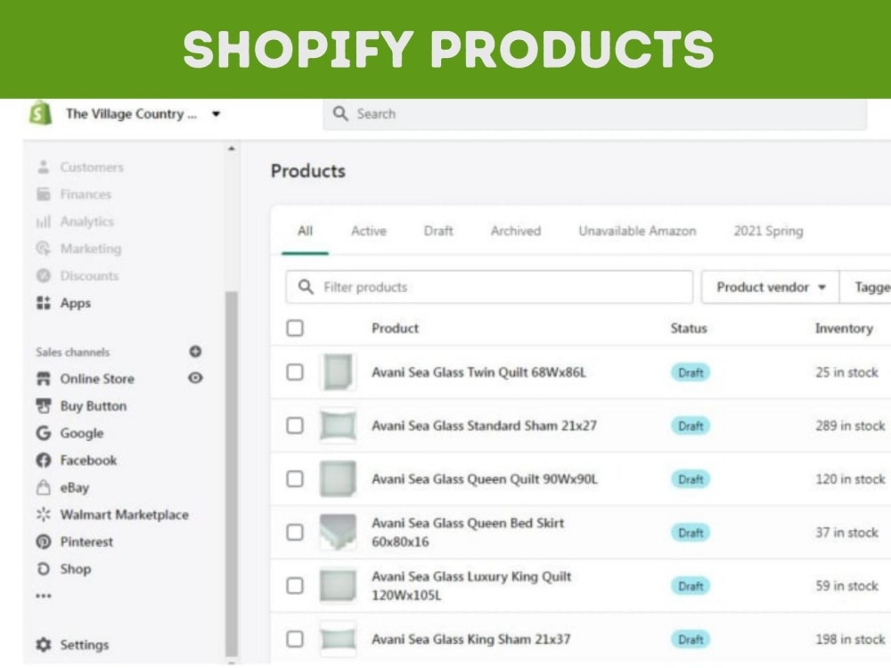Expand the store name dropdown

point(216,114)
